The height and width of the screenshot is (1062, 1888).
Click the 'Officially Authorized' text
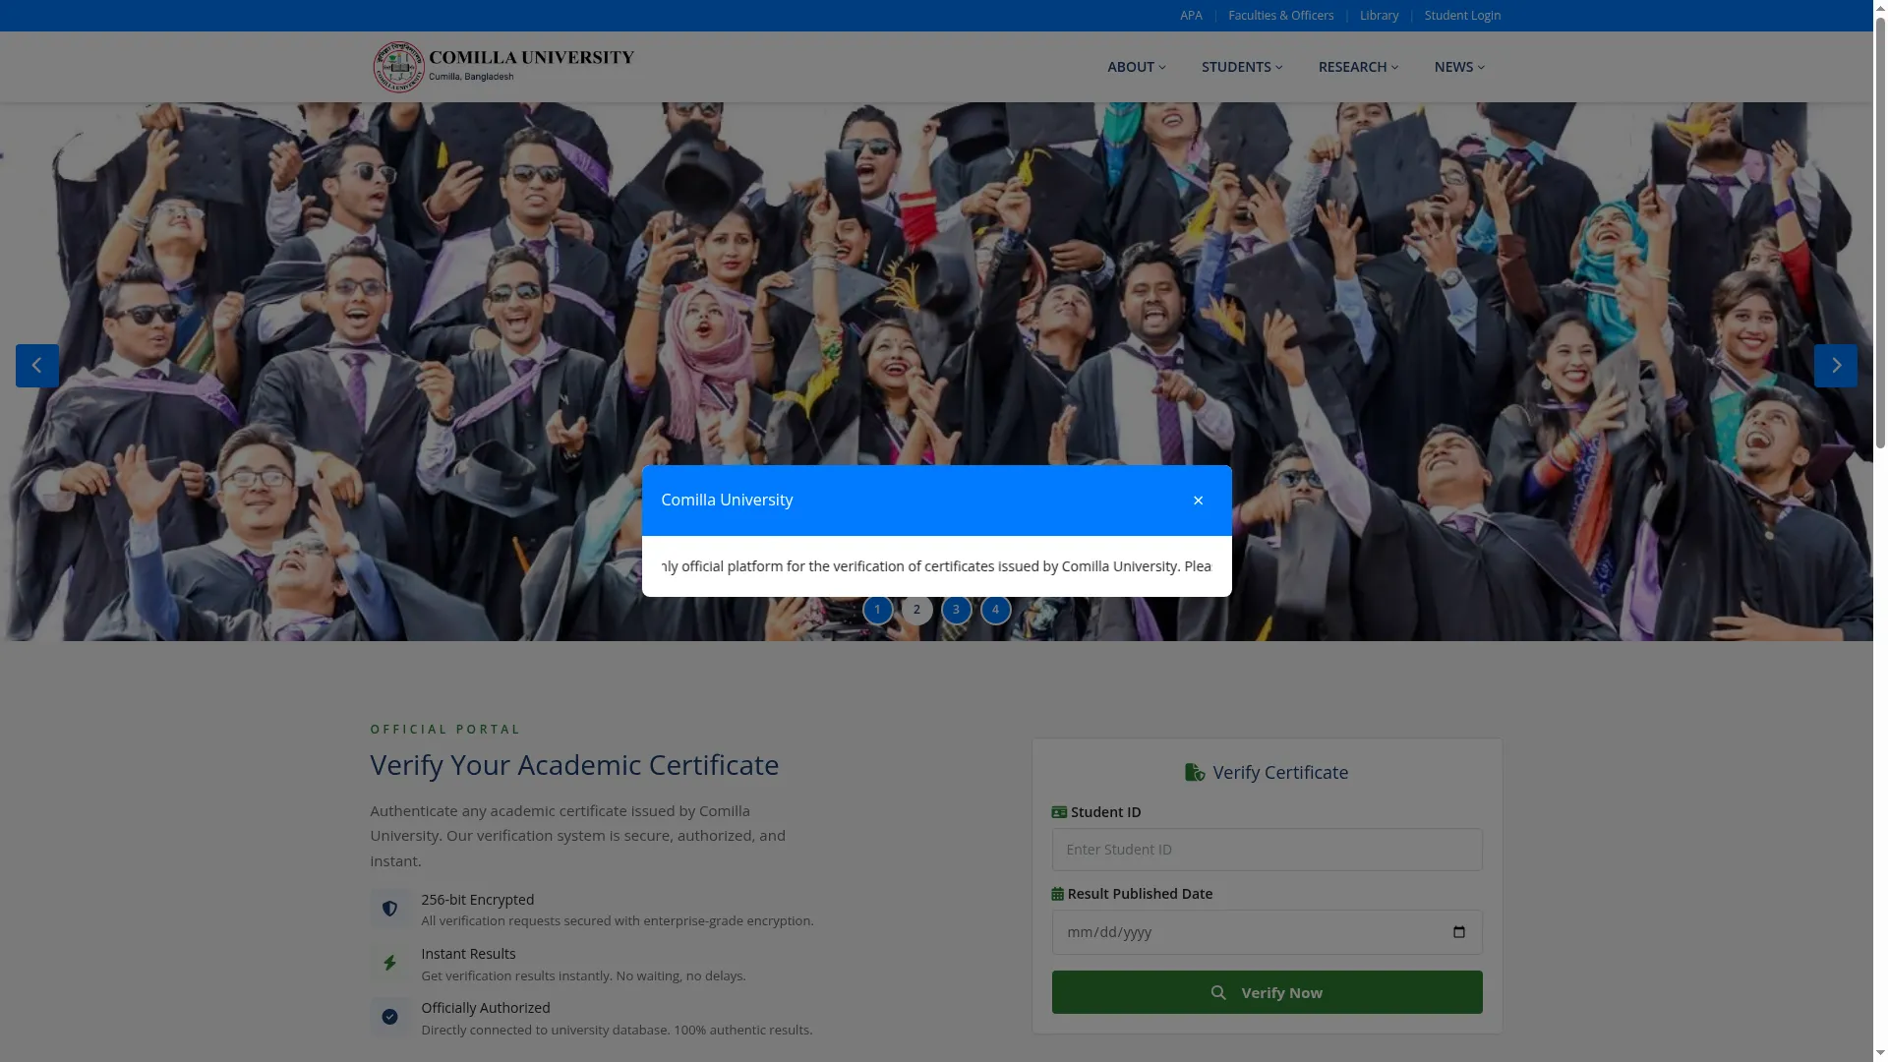486,1008
